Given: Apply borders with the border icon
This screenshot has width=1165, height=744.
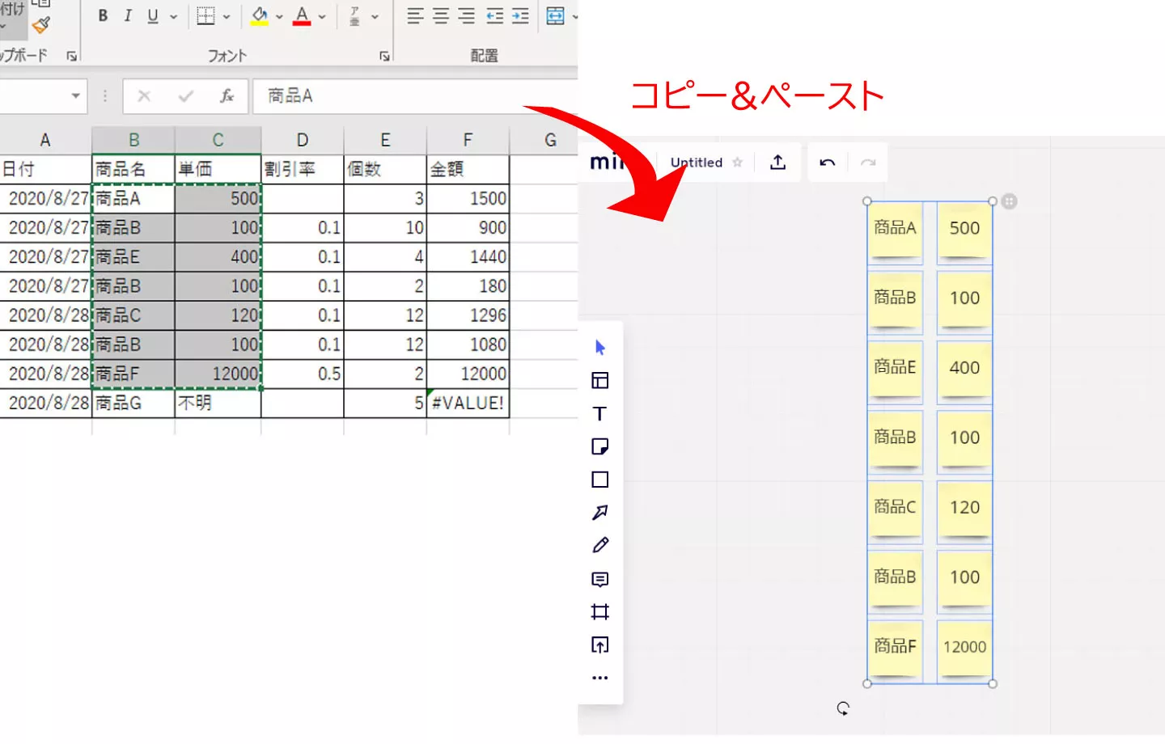Looking at the screenshot, I should point(206,16).
